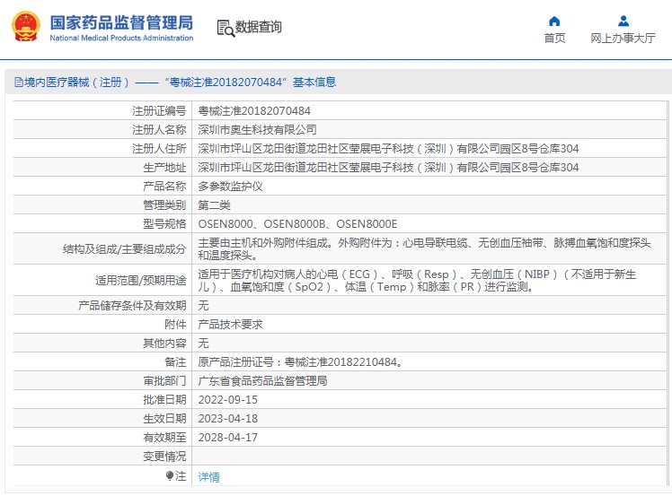
Task: Click the national emblem logo
Action: [26, 26]
